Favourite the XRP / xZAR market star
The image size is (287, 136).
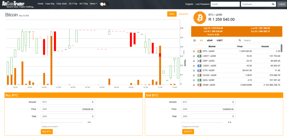coord(194,61)
